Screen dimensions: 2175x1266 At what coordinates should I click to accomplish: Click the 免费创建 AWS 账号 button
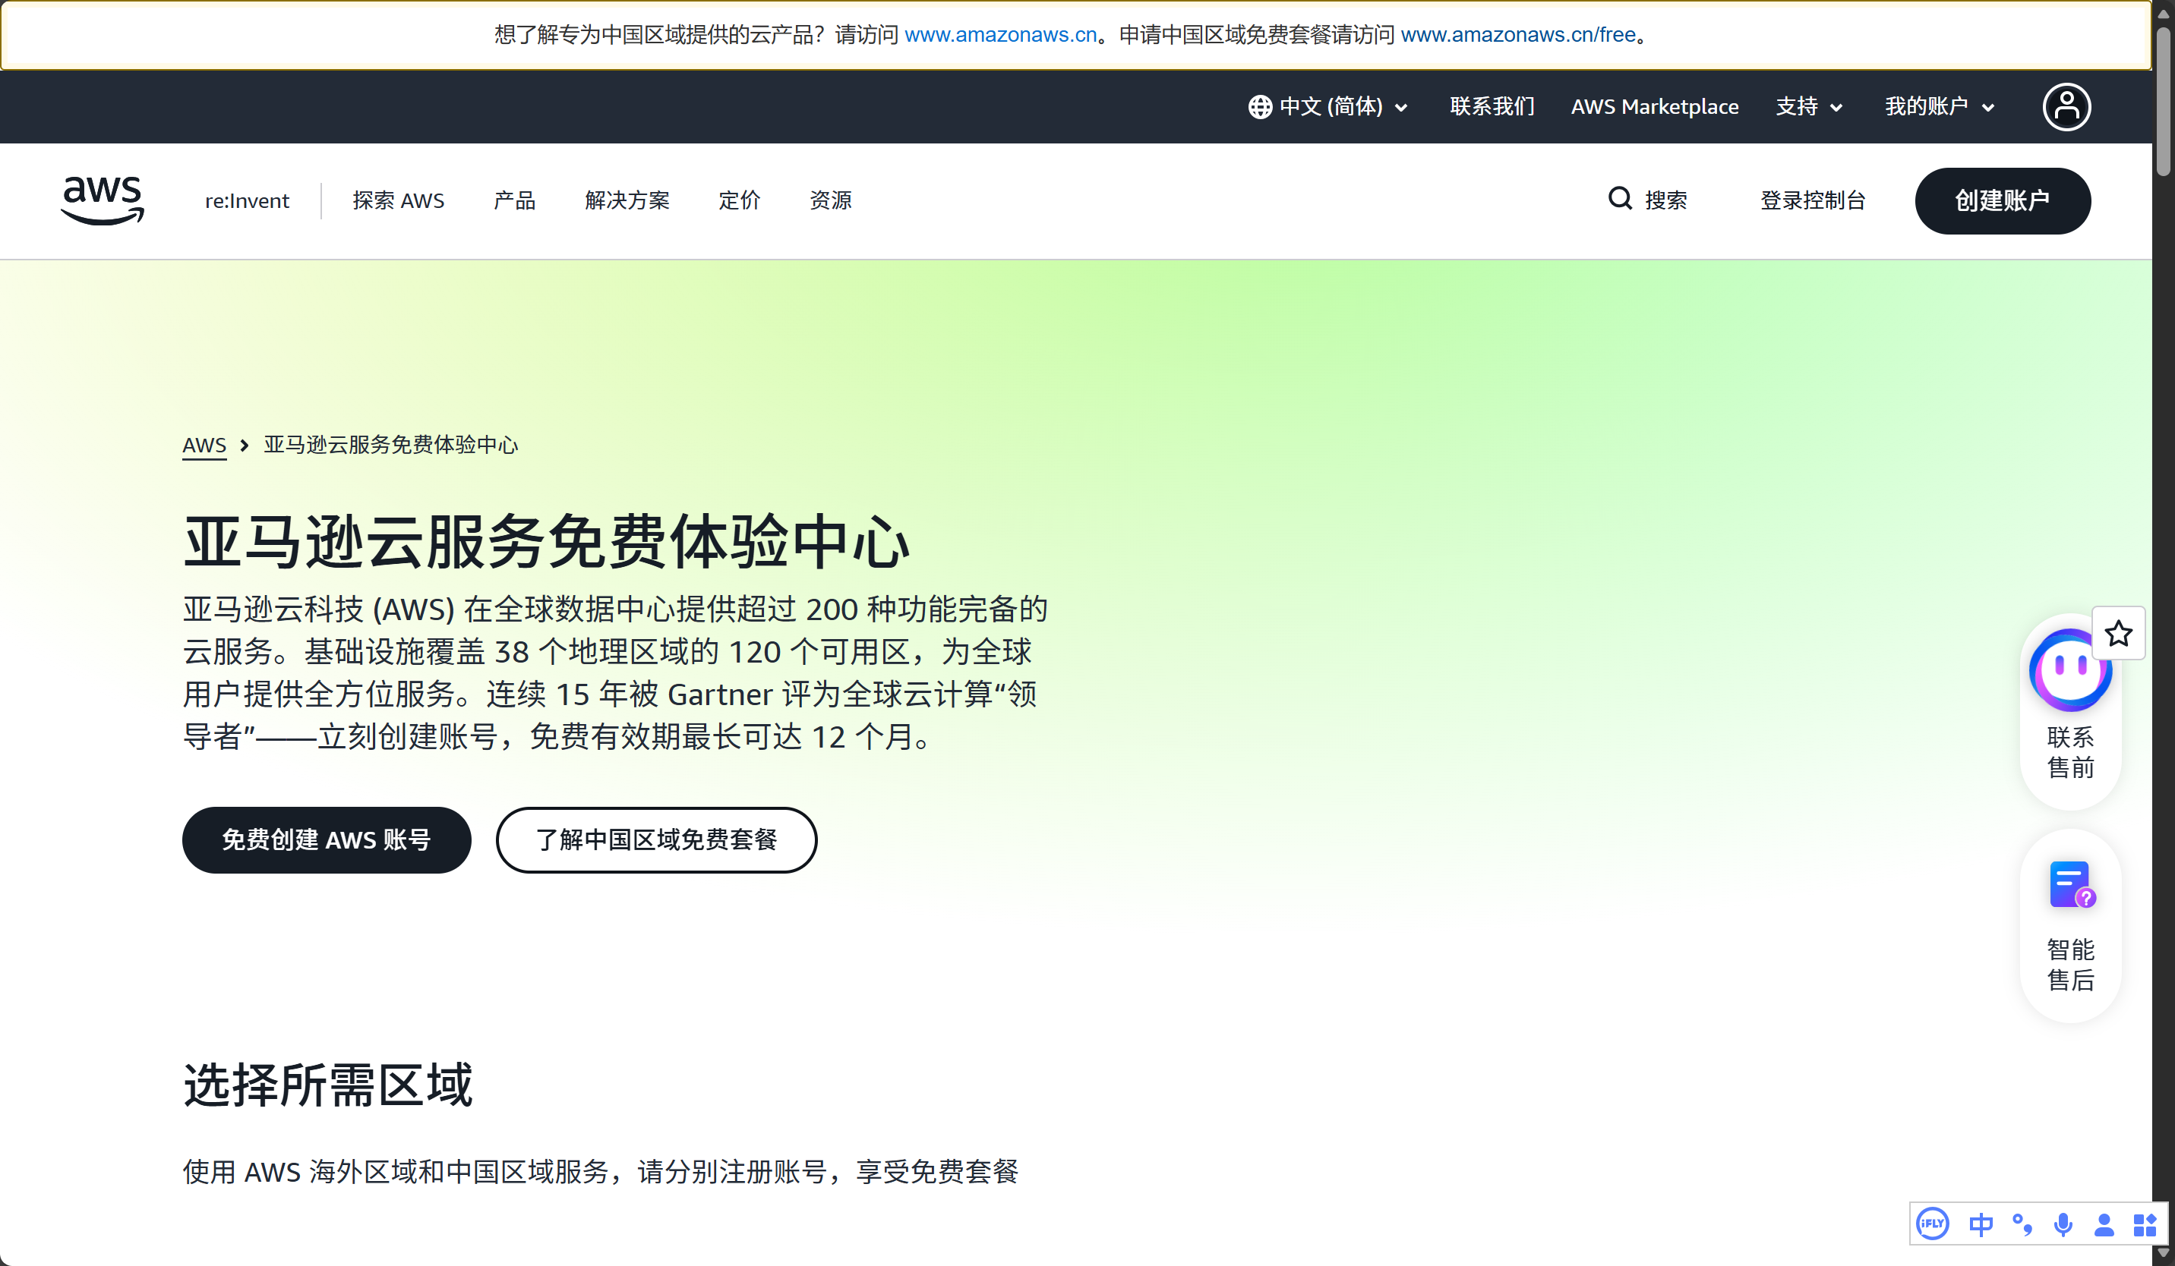click(x=327, y=840)
